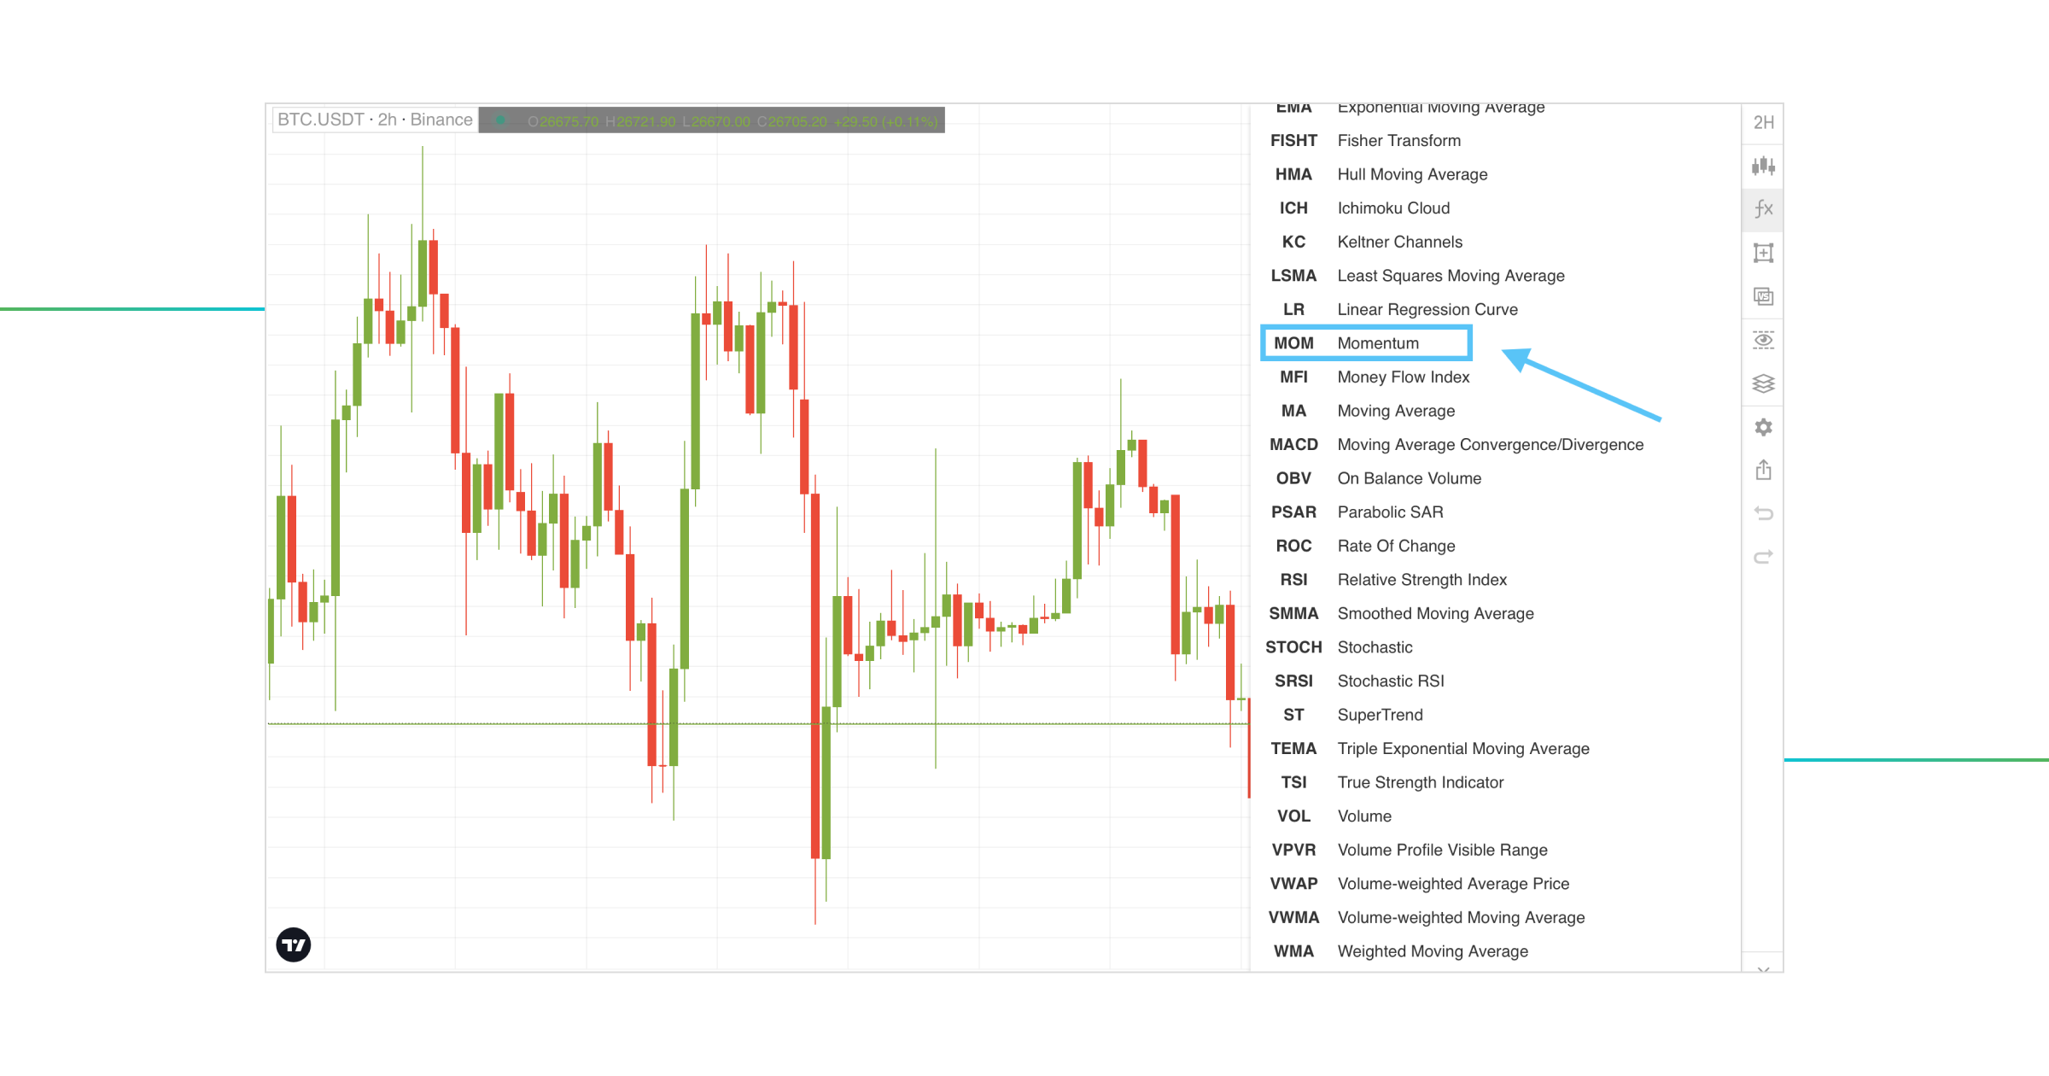Click the layers icon in the sidebar
The image size is (2049, 1076).
1763,383
